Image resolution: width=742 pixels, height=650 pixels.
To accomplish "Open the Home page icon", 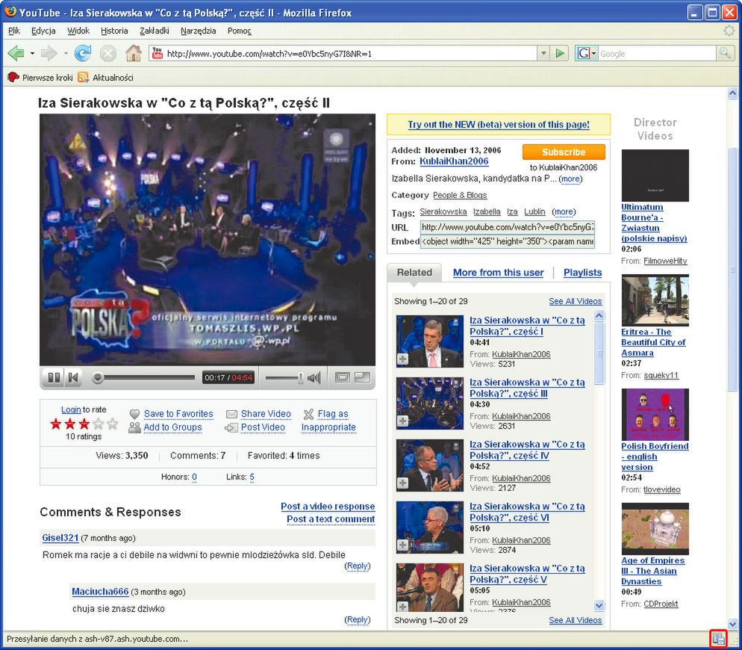I will pyautogui.click(x=134, y=53).
